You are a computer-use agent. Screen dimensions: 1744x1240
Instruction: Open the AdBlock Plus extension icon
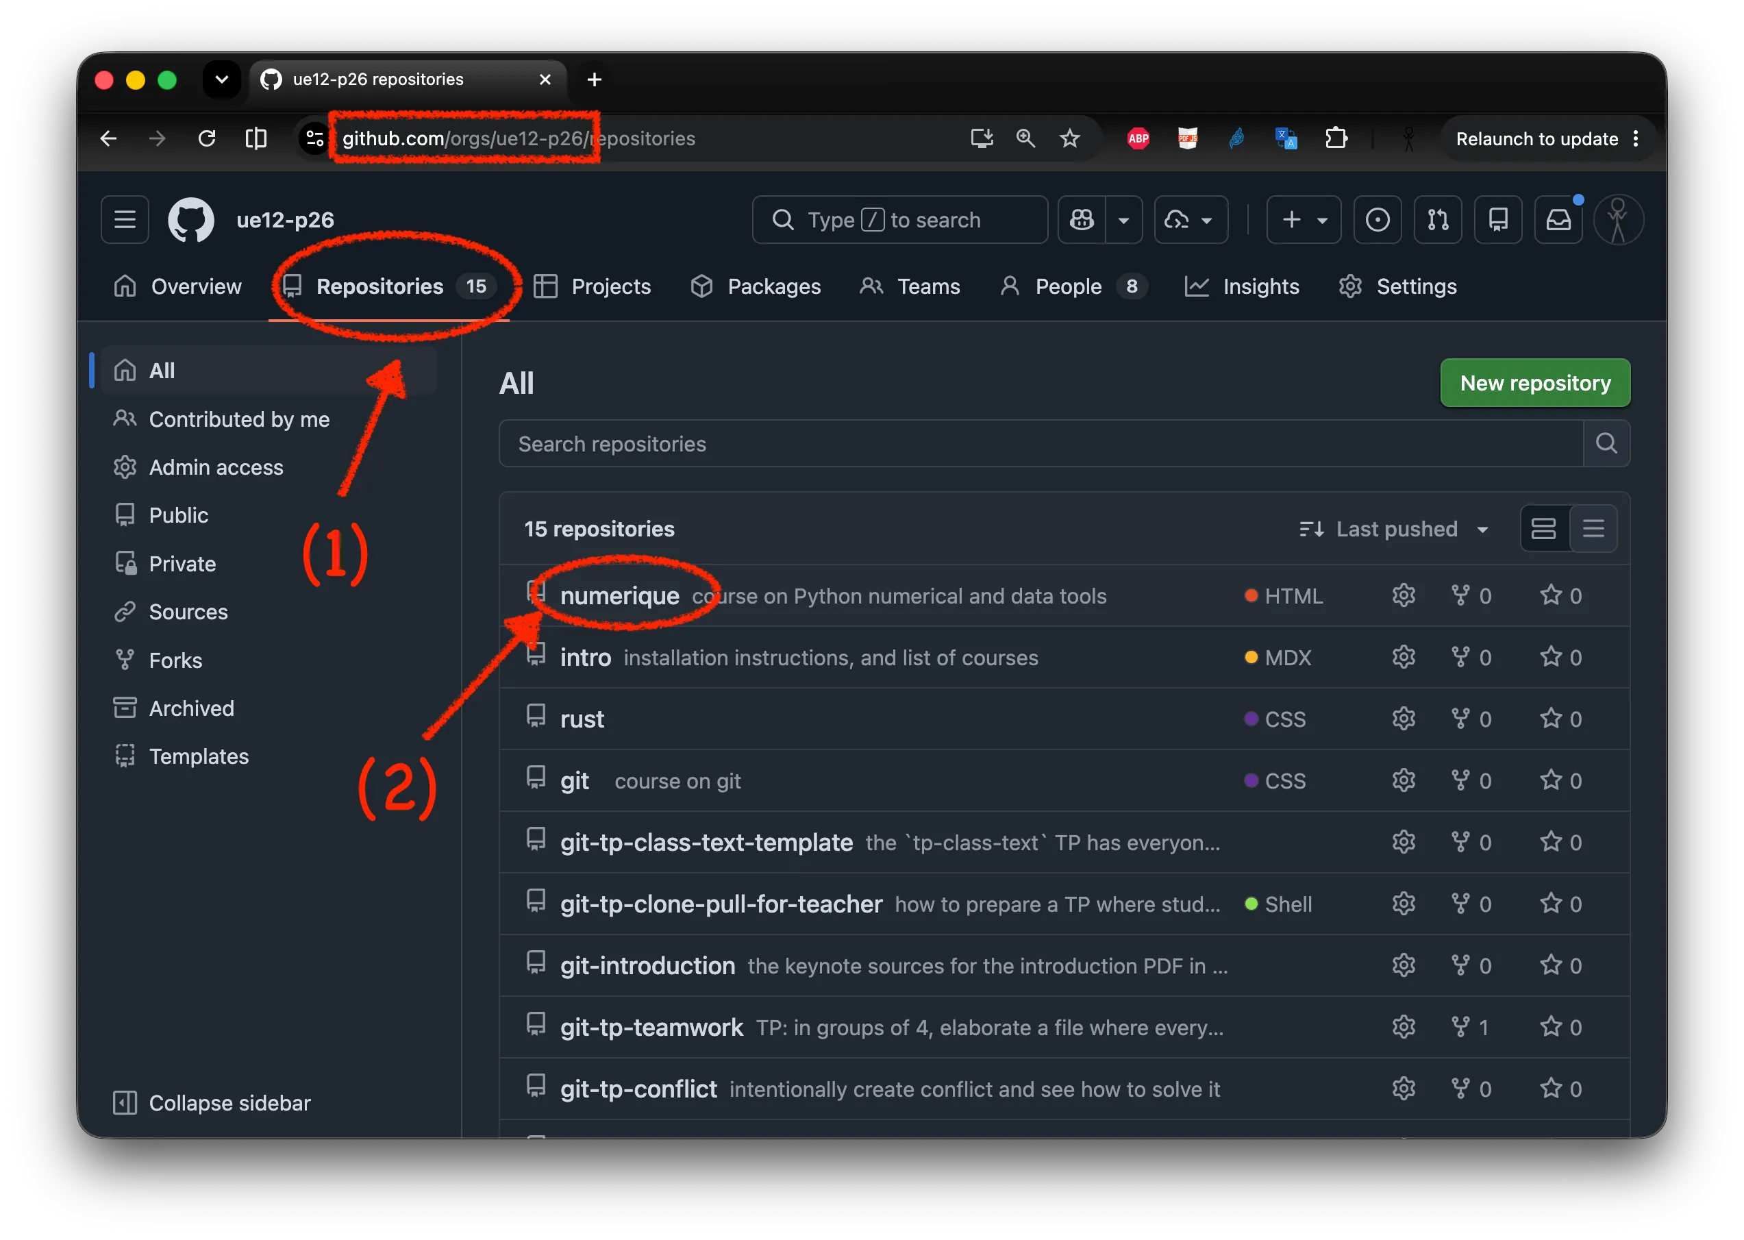point(1138,138)
